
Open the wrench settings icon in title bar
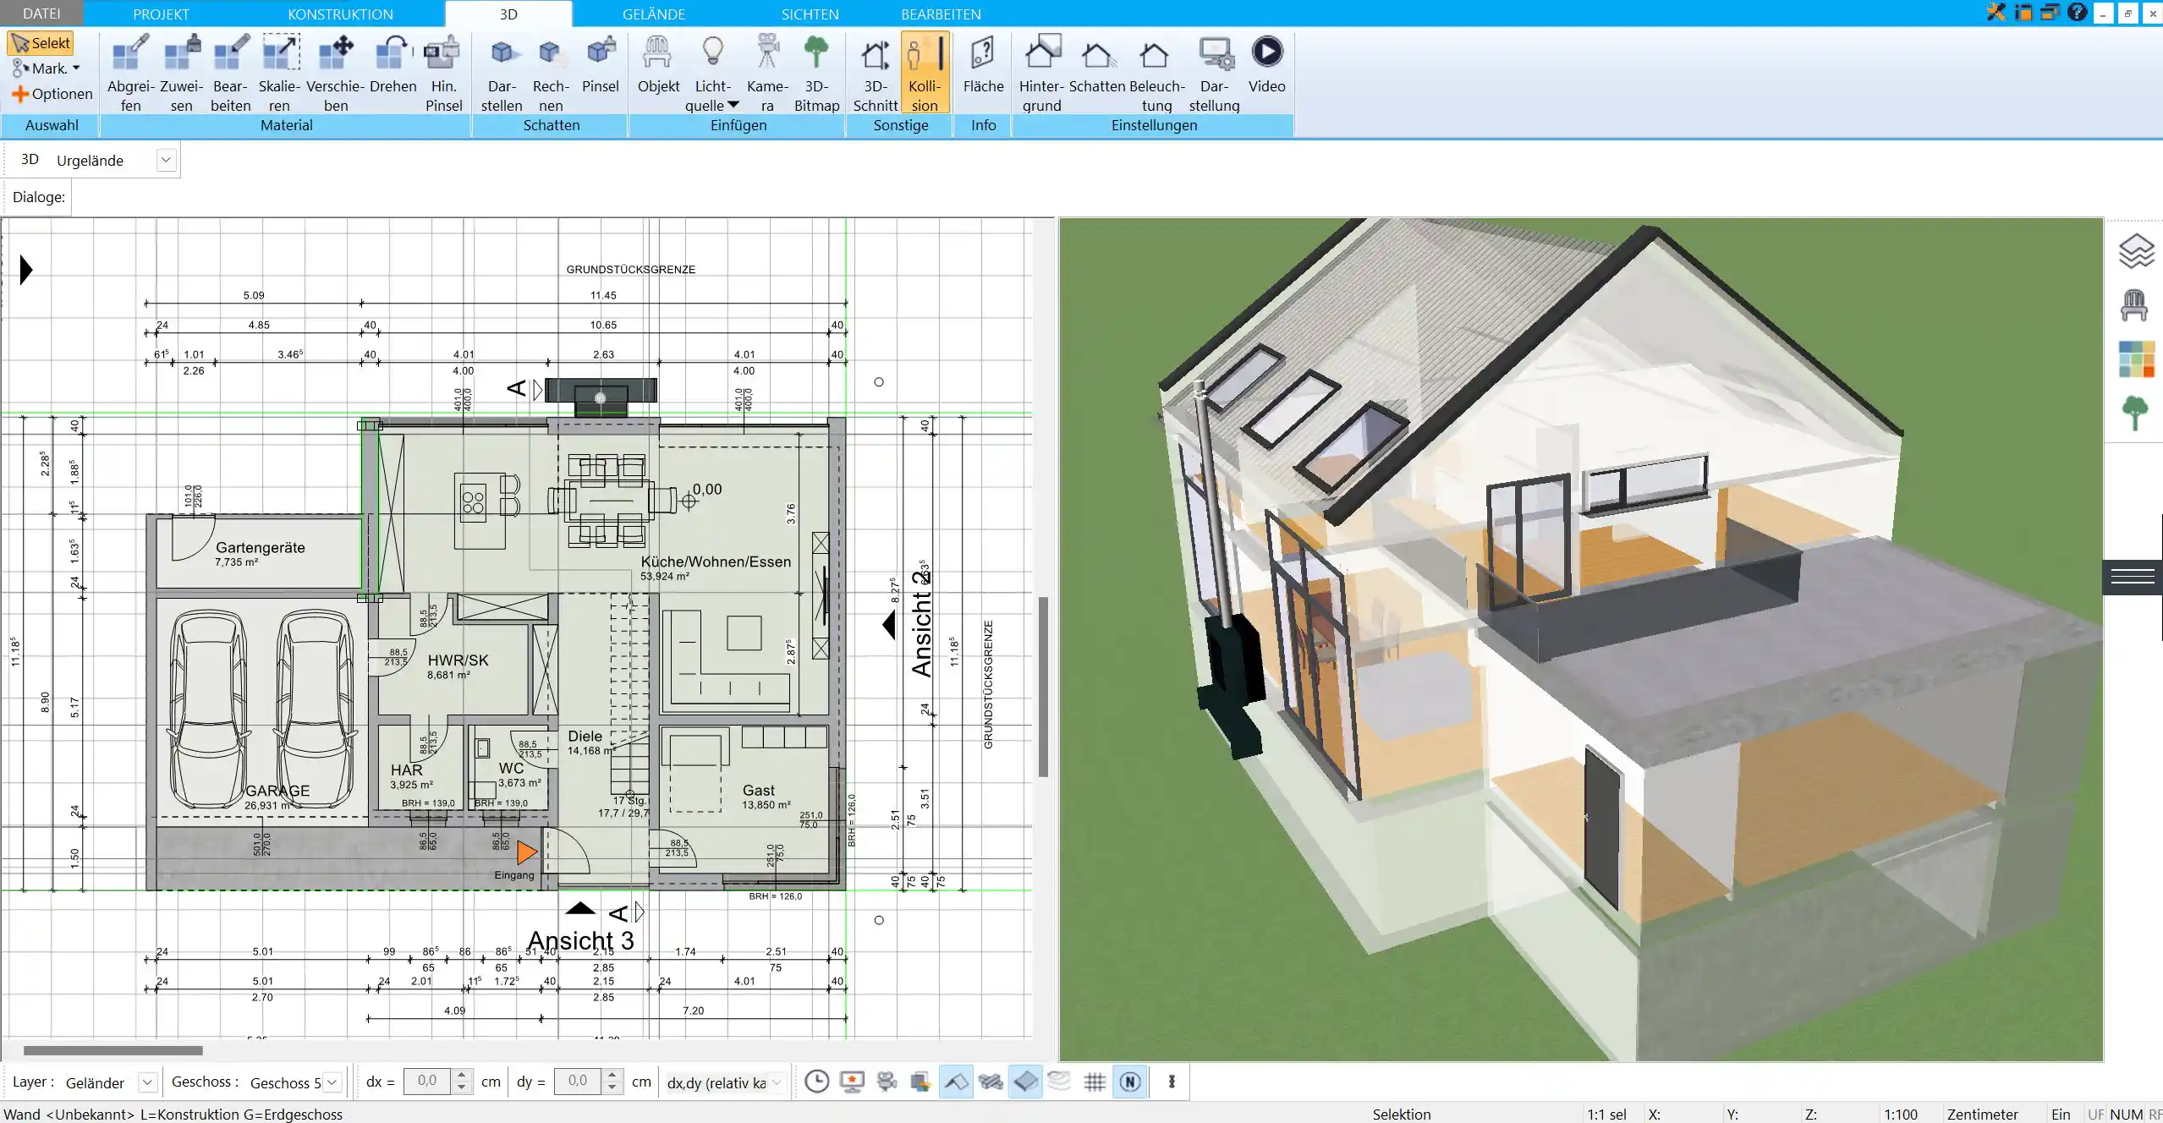click(x=1996, y=13)
